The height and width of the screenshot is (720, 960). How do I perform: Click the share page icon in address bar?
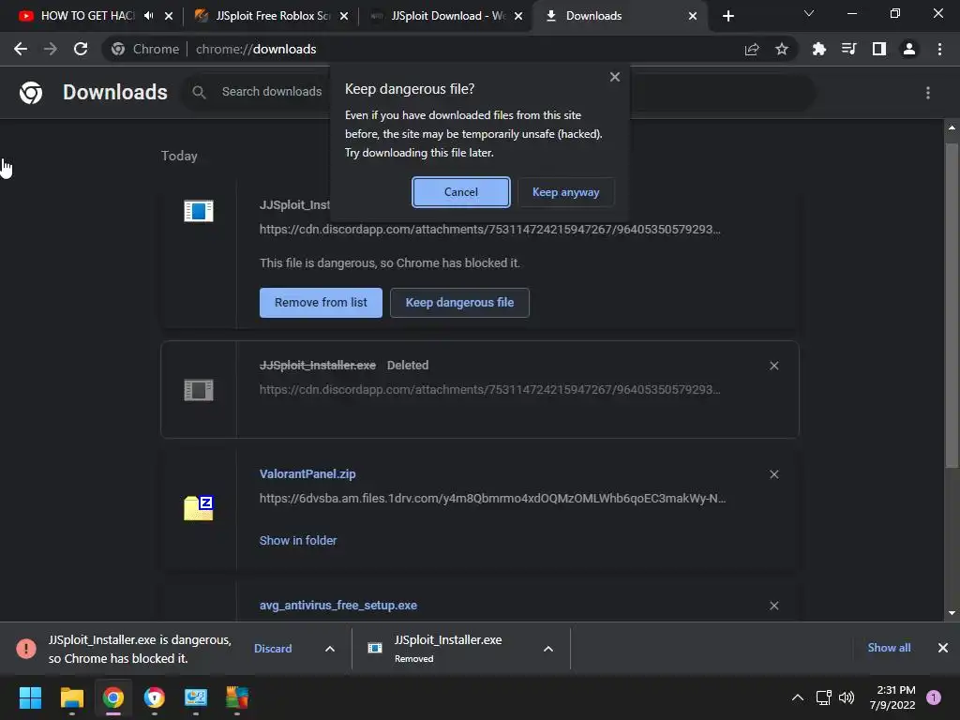pos(752,50)
